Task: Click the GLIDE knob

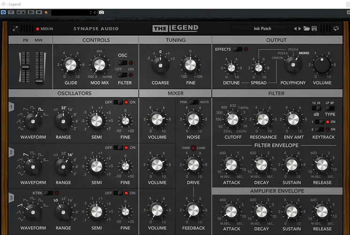Action: [71, 65]
